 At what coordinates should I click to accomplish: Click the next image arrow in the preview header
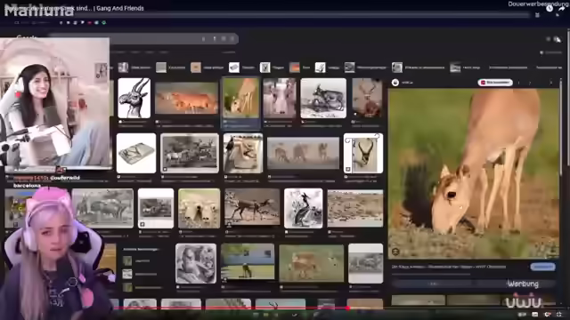coord(530,83)
